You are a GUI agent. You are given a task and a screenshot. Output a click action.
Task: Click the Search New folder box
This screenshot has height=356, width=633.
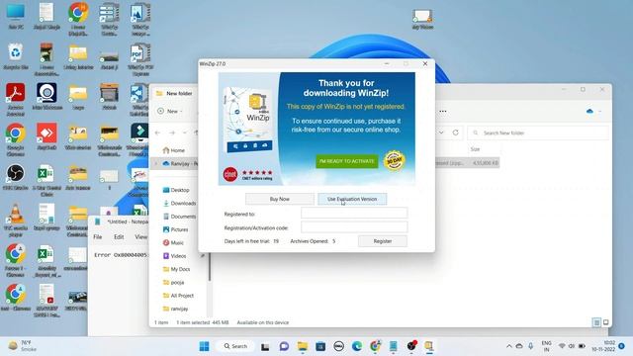click(x=538, y=133)
